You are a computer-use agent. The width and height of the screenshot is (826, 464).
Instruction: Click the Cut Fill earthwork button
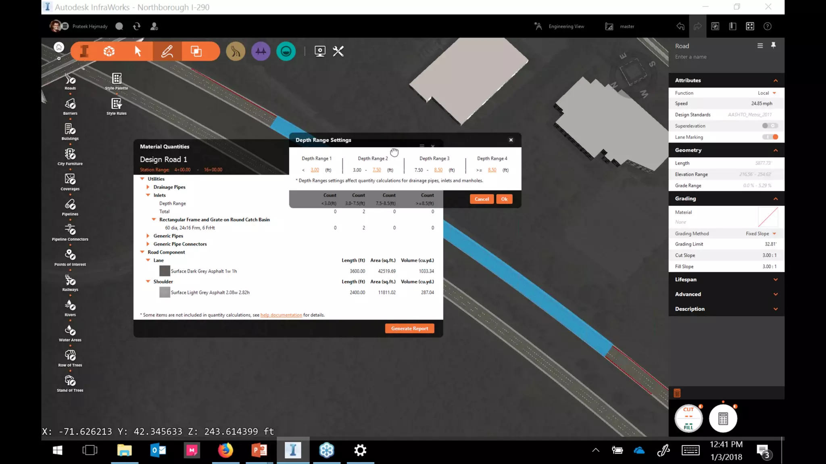688,418
